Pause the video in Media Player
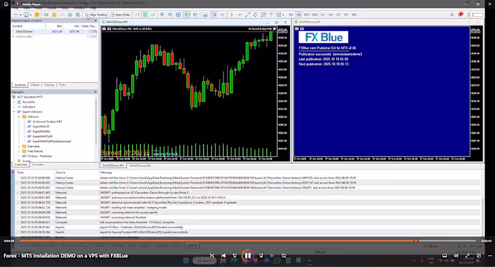 click(247, 256)
